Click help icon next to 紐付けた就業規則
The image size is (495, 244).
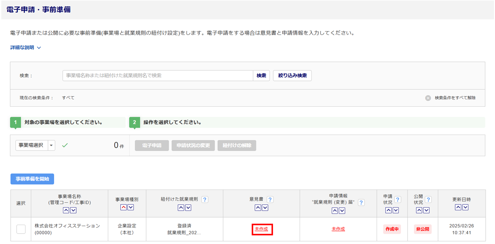coord(205,200)
